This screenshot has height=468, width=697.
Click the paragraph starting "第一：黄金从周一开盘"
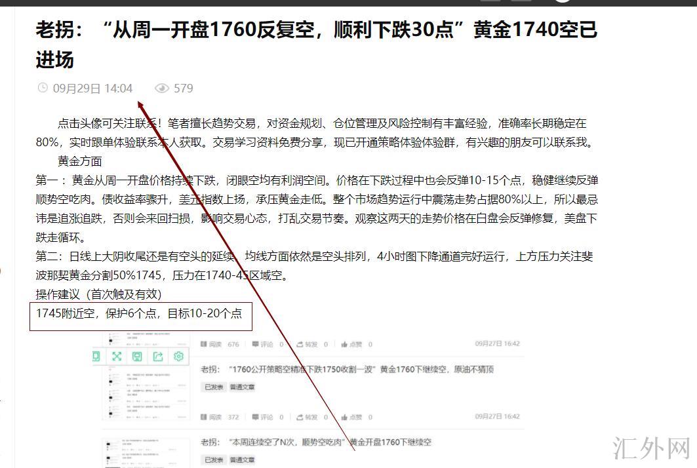coord(317,208)
